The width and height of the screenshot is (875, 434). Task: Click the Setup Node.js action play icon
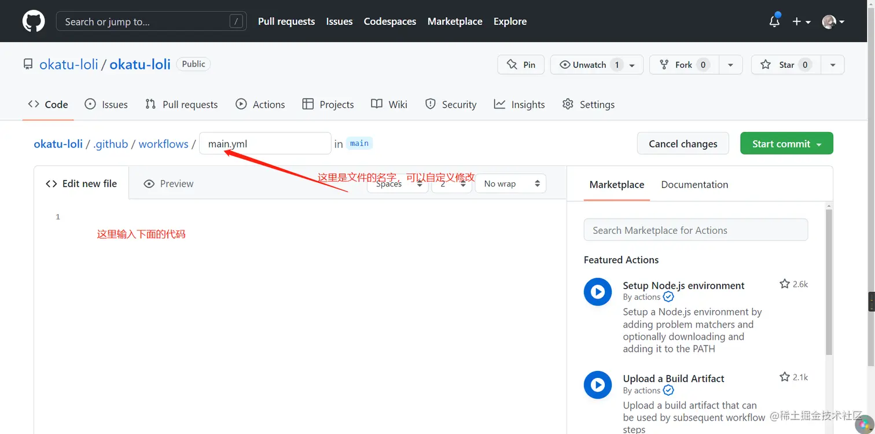(x=598, y=292)
